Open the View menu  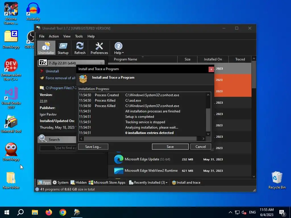pyautogui.click(x=67, y=36)
